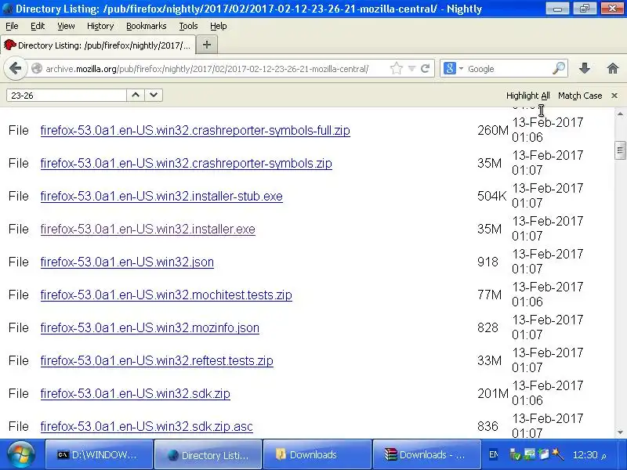Click the wand tray icon

pyautogui.click(x=557, y=454)
